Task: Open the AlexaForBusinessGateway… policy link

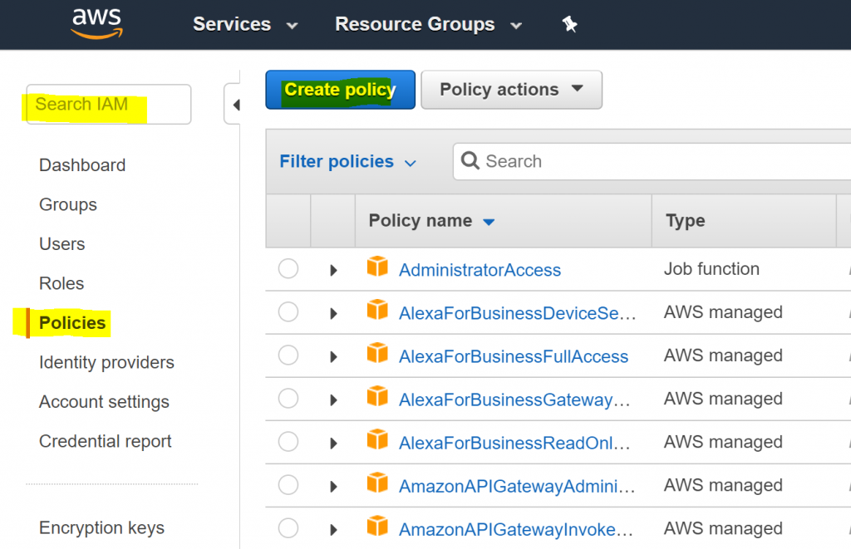Action: 514,399
